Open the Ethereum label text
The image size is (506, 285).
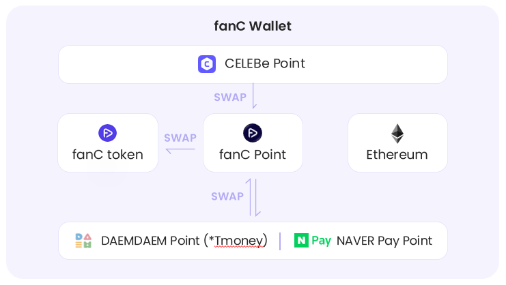(397, 155)
